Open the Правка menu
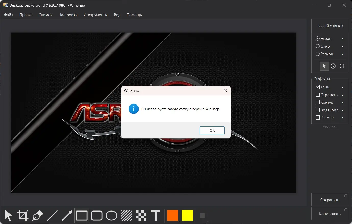This screenshot has width=352, height=224. [26, 15]
